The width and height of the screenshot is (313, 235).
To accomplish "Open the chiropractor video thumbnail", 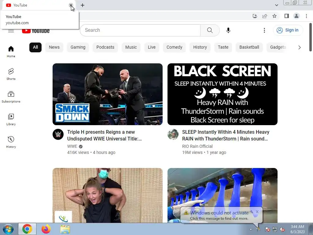I will pos(108,196).
